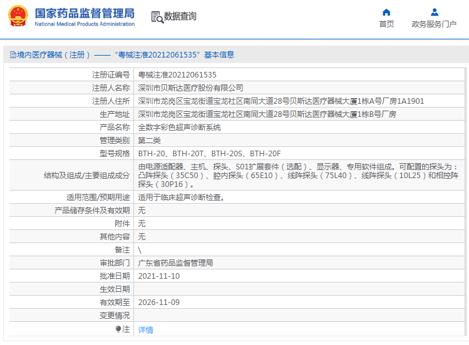
Task: Click the 第二类 management category value
Action: tap(150, 141)
